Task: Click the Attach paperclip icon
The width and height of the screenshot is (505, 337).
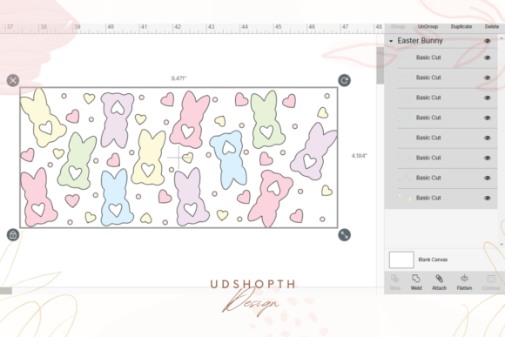Action: [439, 279]
